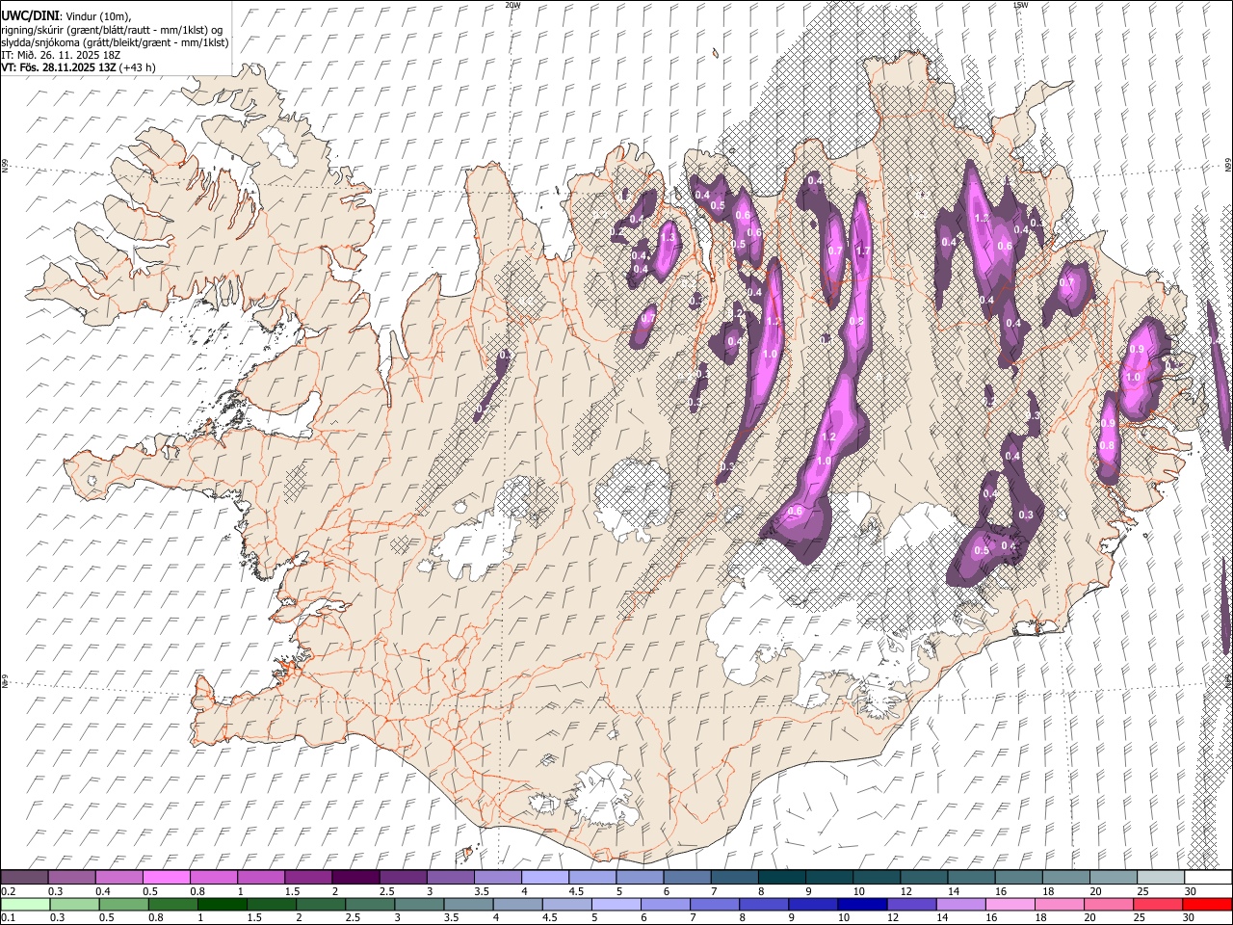This screenshot has width=1233, height=925.
Task: Click the '1.7' snowfall value on the map
Action: coord(863,251)
